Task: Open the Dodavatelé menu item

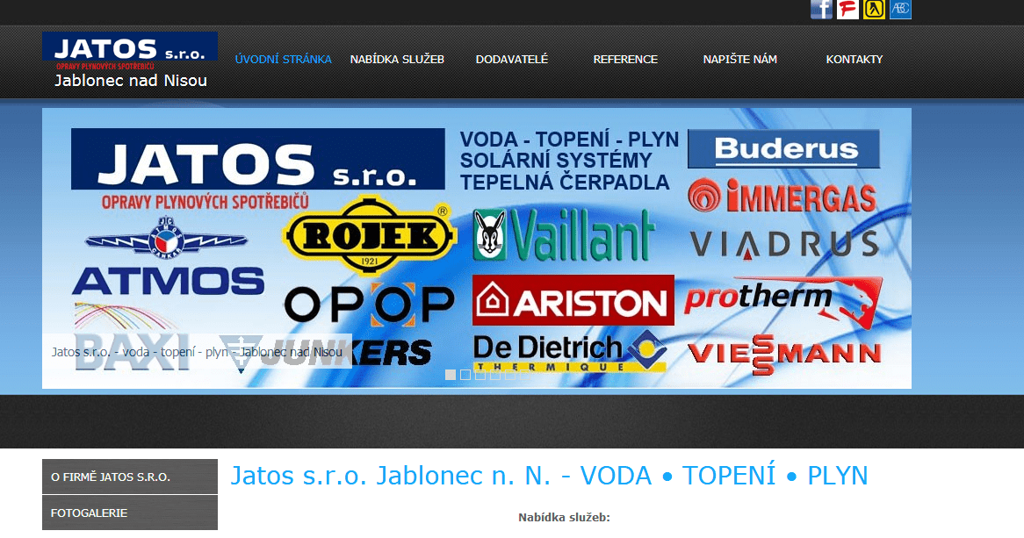Action: 512,60
